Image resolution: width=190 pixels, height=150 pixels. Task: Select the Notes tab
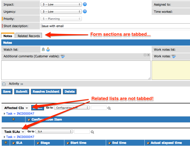[x=8, y=36]
